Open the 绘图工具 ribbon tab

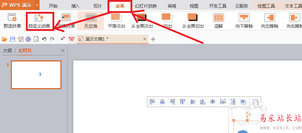(x=266, y=6)
